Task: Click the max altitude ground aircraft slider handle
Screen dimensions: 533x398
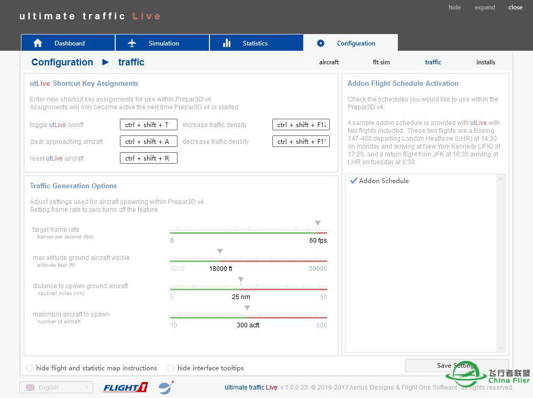Action: pos(220,251)
